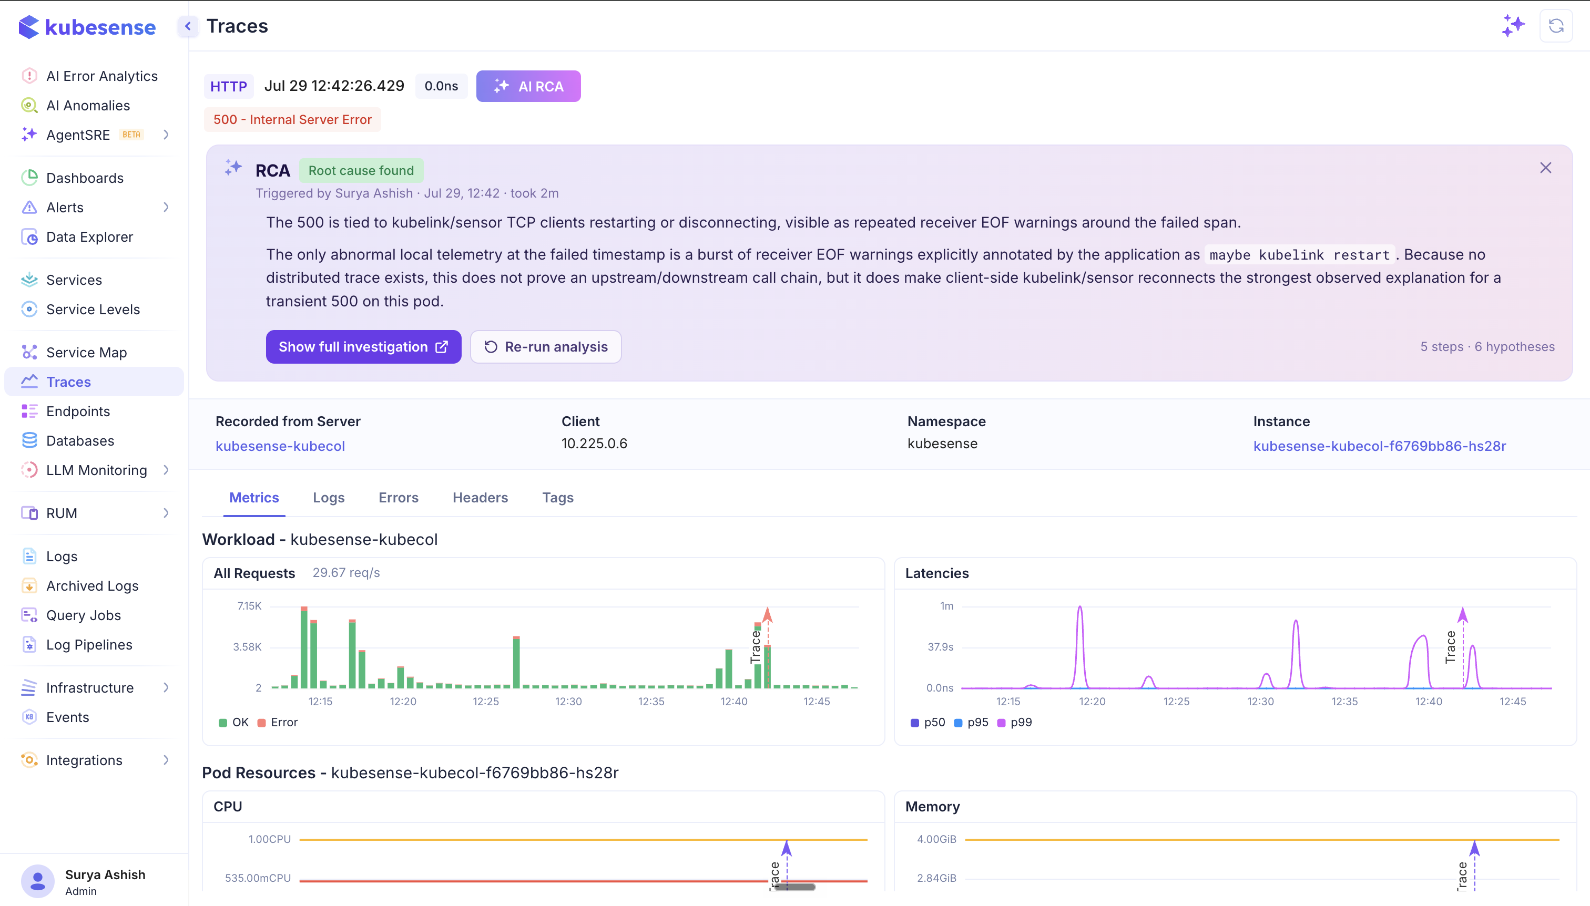Open instance kubesense-kubecol-f6769bb86-hs28r link
This screenshot has width=1590, height=906.
(1380, 446)
